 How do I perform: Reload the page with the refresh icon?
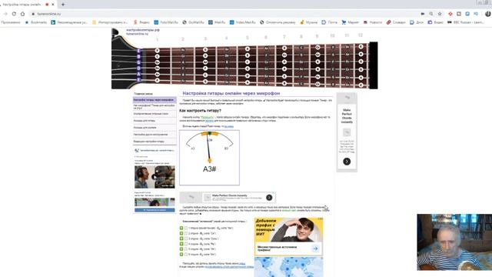coord(14,14)
